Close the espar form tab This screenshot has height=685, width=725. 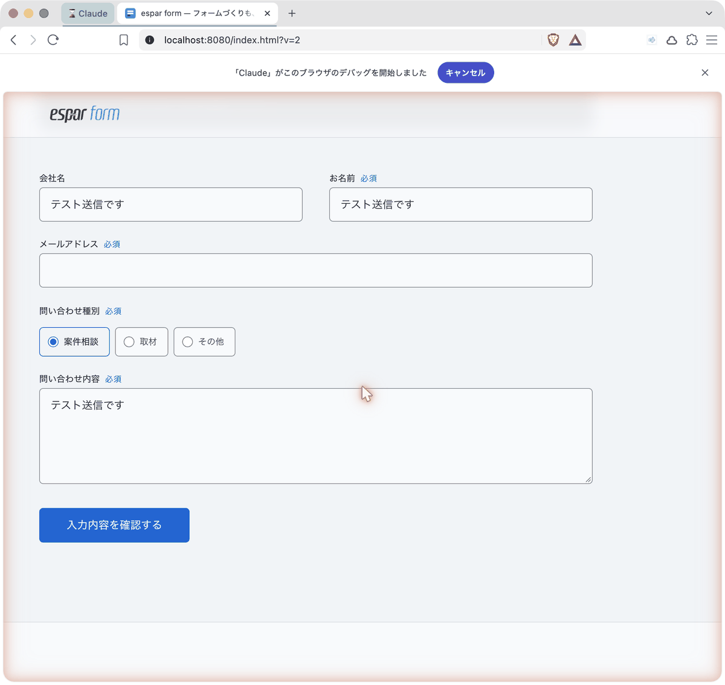[x=267, y=13]
